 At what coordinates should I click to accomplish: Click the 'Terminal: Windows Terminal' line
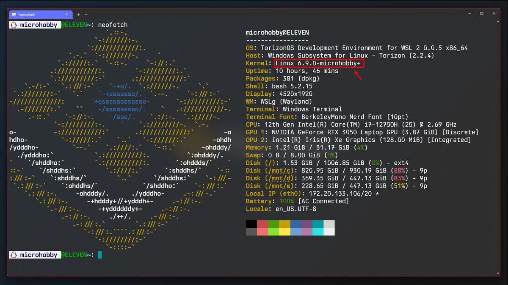coord(294,109)
